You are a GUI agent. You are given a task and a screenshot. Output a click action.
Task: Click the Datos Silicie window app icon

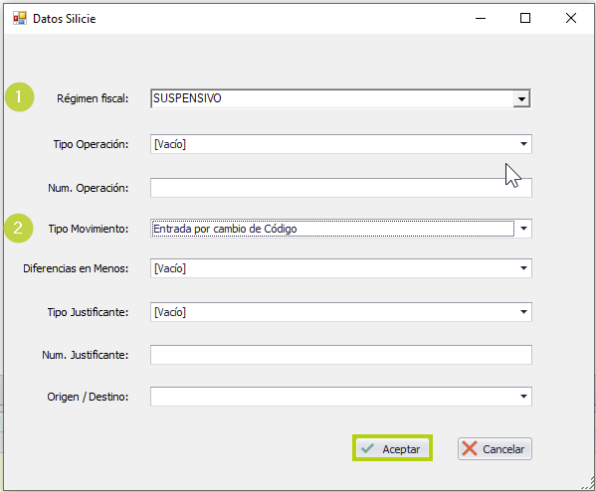20,18
